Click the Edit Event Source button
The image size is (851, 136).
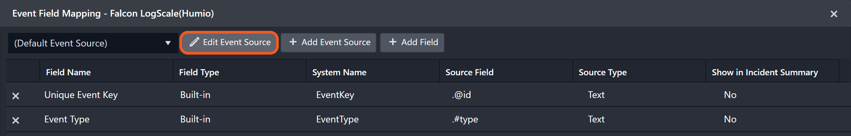(229, 42)
